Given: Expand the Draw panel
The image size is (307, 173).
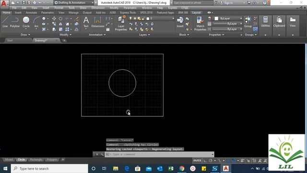Looking at the screenshot, I should pos(25,35).
